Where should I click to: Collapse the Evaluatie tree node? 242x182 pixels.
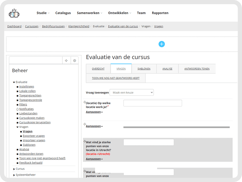click(x=14, y=82)
